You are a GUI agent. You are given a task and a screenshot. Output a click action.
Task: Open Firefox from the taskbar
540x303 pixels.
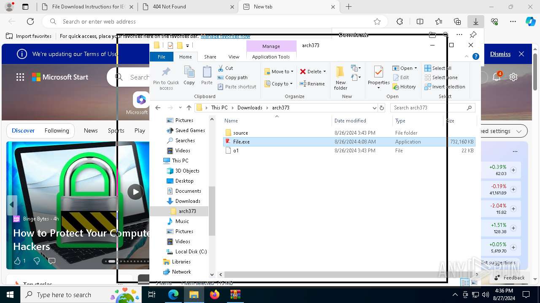tap(215, 295)
